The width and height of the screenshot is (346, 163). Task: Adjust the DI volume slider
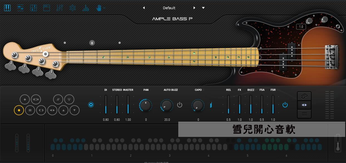click(106, 104)
